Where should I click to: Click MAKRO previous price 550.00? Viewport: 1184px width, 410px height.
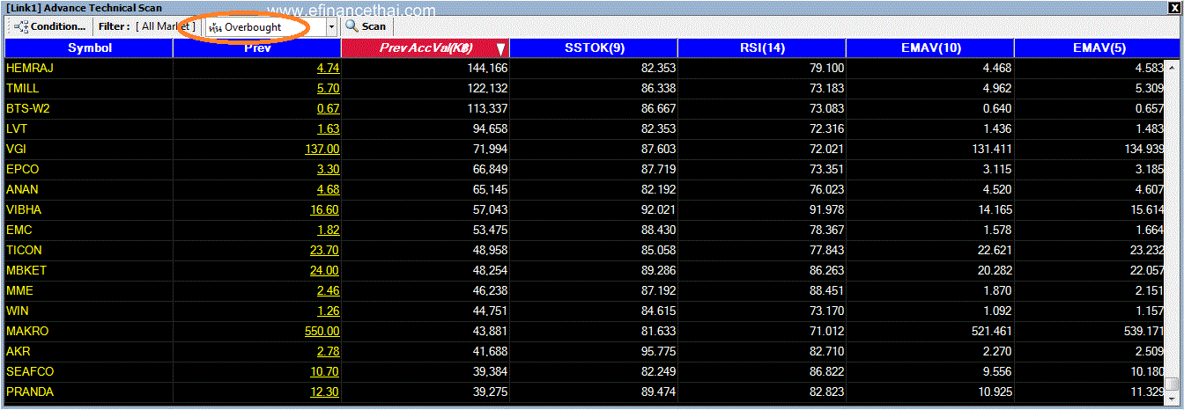pos(322,331)
